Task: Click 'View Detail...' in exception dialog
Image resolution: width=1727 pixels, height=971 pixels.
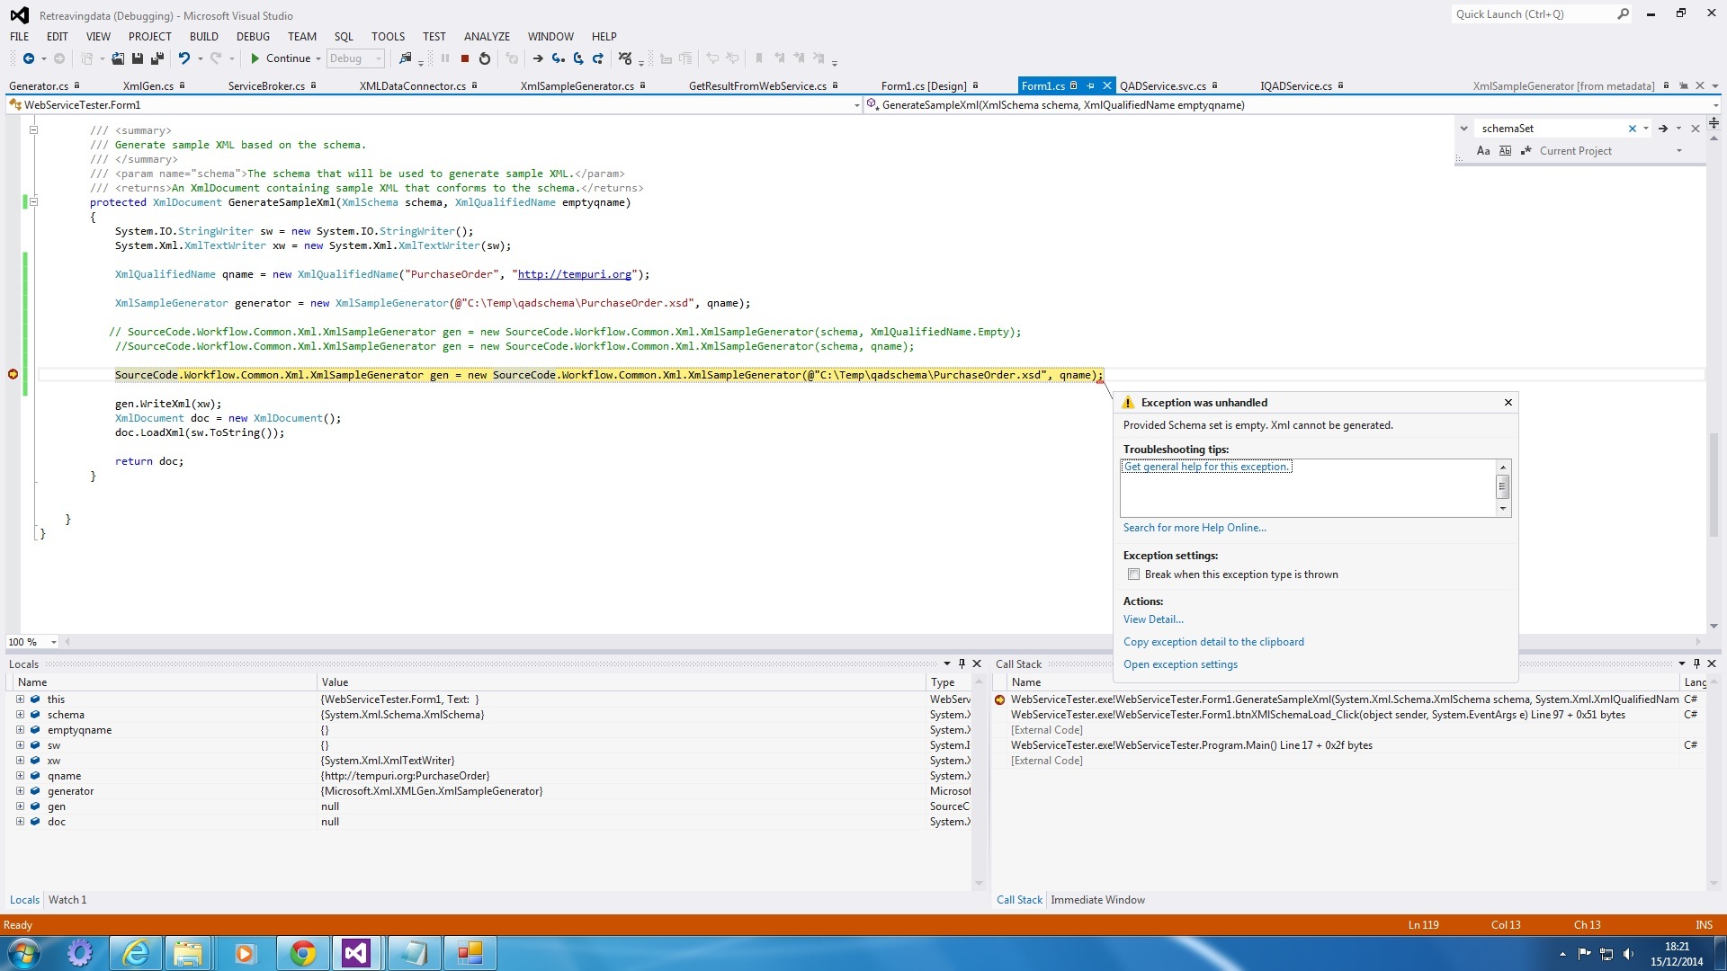Action: pyautogui.click(x=1153, y=619)
